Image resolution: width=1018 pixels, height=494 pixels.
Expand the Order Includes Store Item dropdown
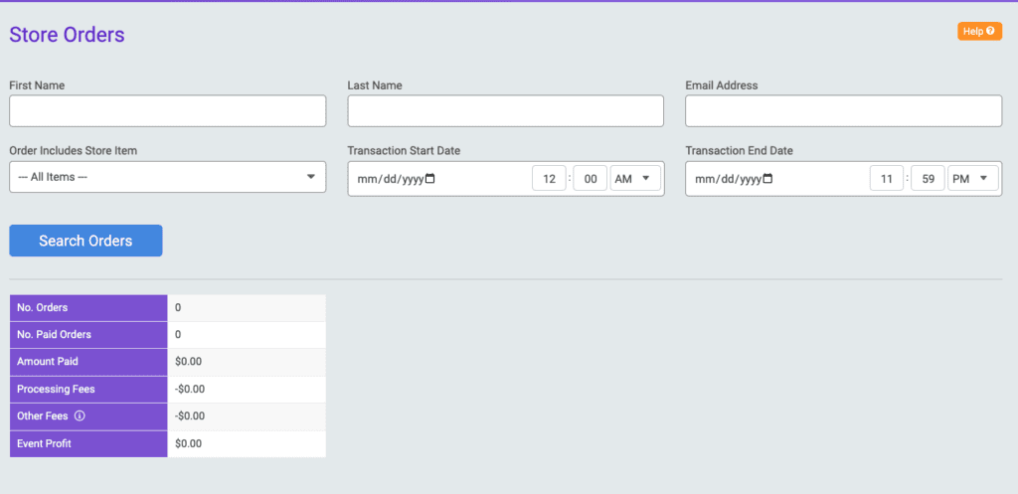click(x=167, y=177)
